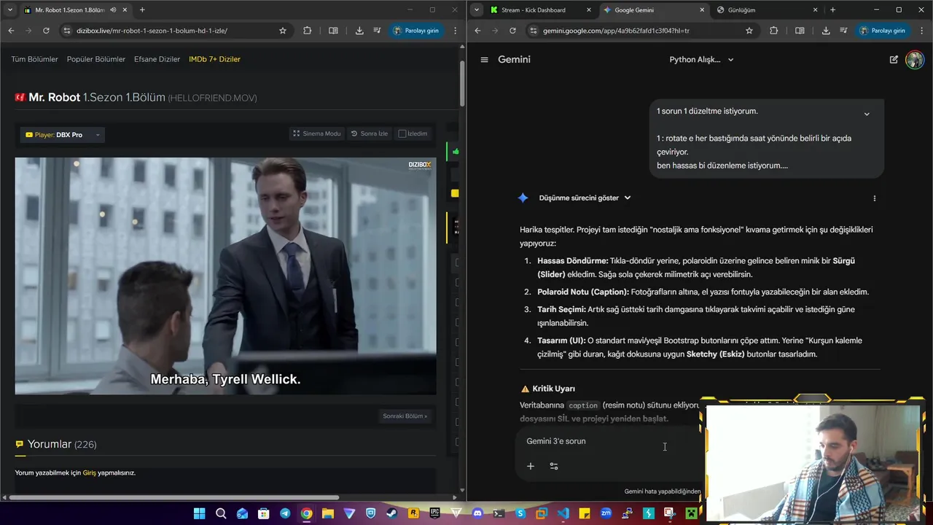
Task: Open new tab in Gemini window
Action: [x=833, y=10]
